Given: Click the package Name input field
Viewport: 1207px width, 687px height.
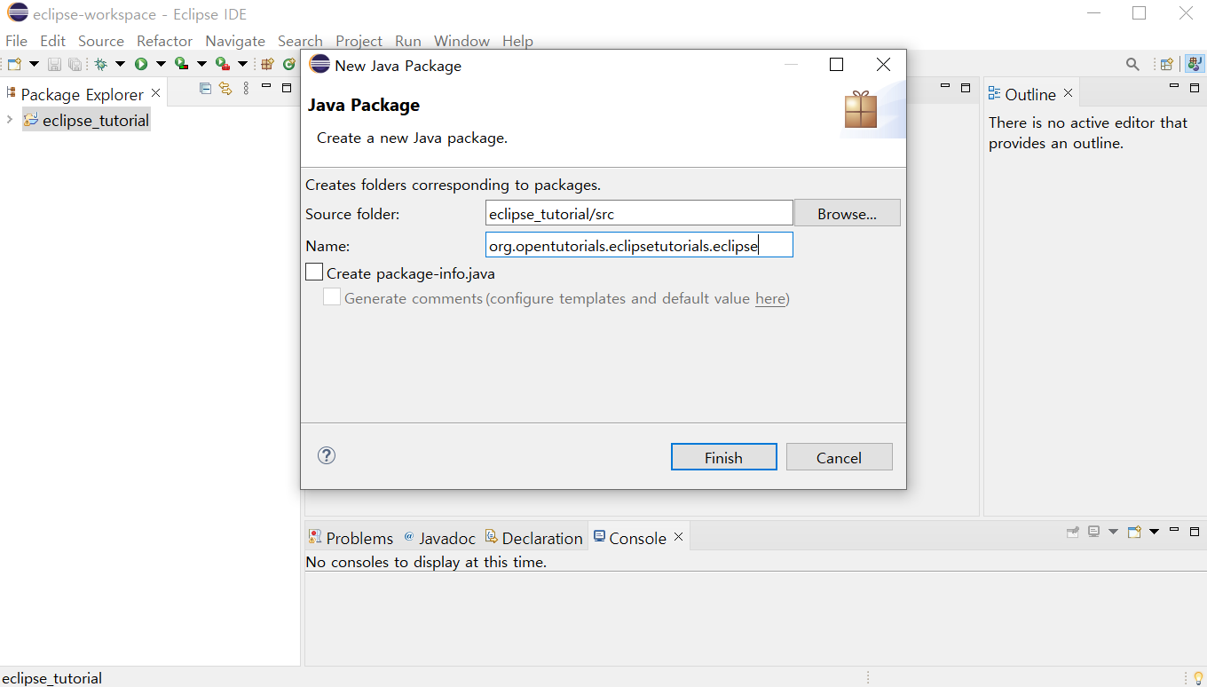Looking at the screenshot, I should [x=639, y=245].
